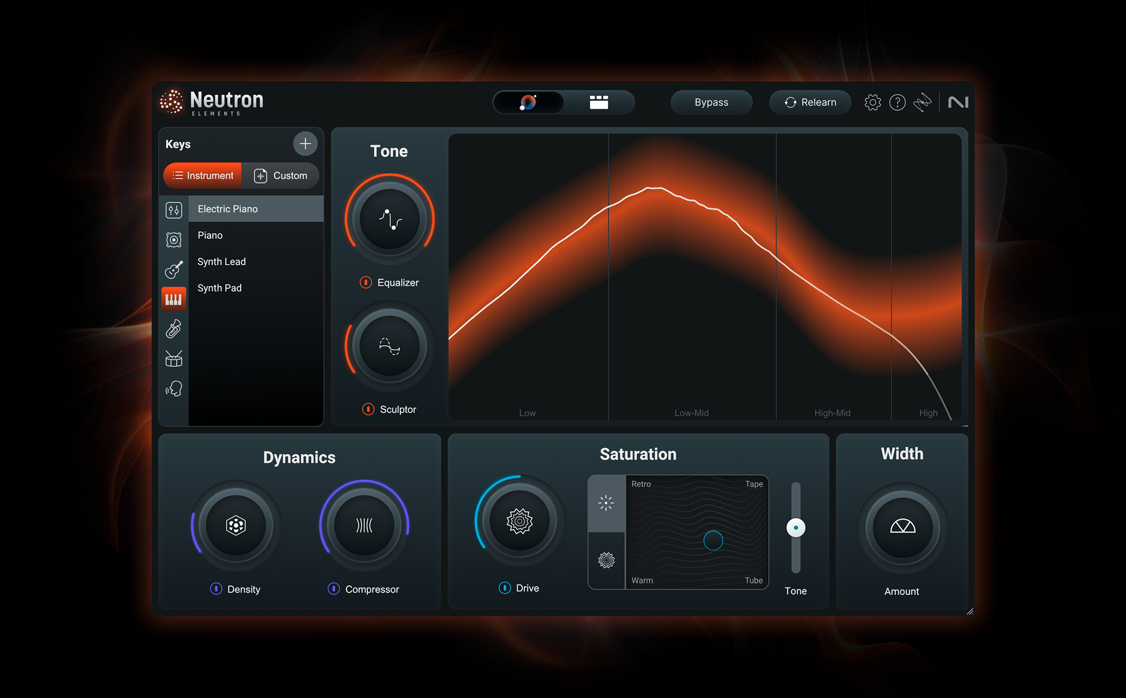Toggle the Equalizer power button
The height and width of the screenshot is (698, 1126).
pos(366,282)
